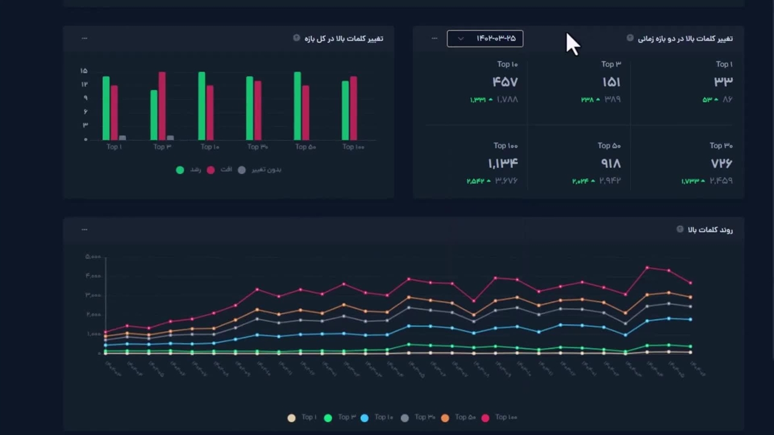Select the Top 3 stat card showing ۱۵۱

[x=611, y=82]
